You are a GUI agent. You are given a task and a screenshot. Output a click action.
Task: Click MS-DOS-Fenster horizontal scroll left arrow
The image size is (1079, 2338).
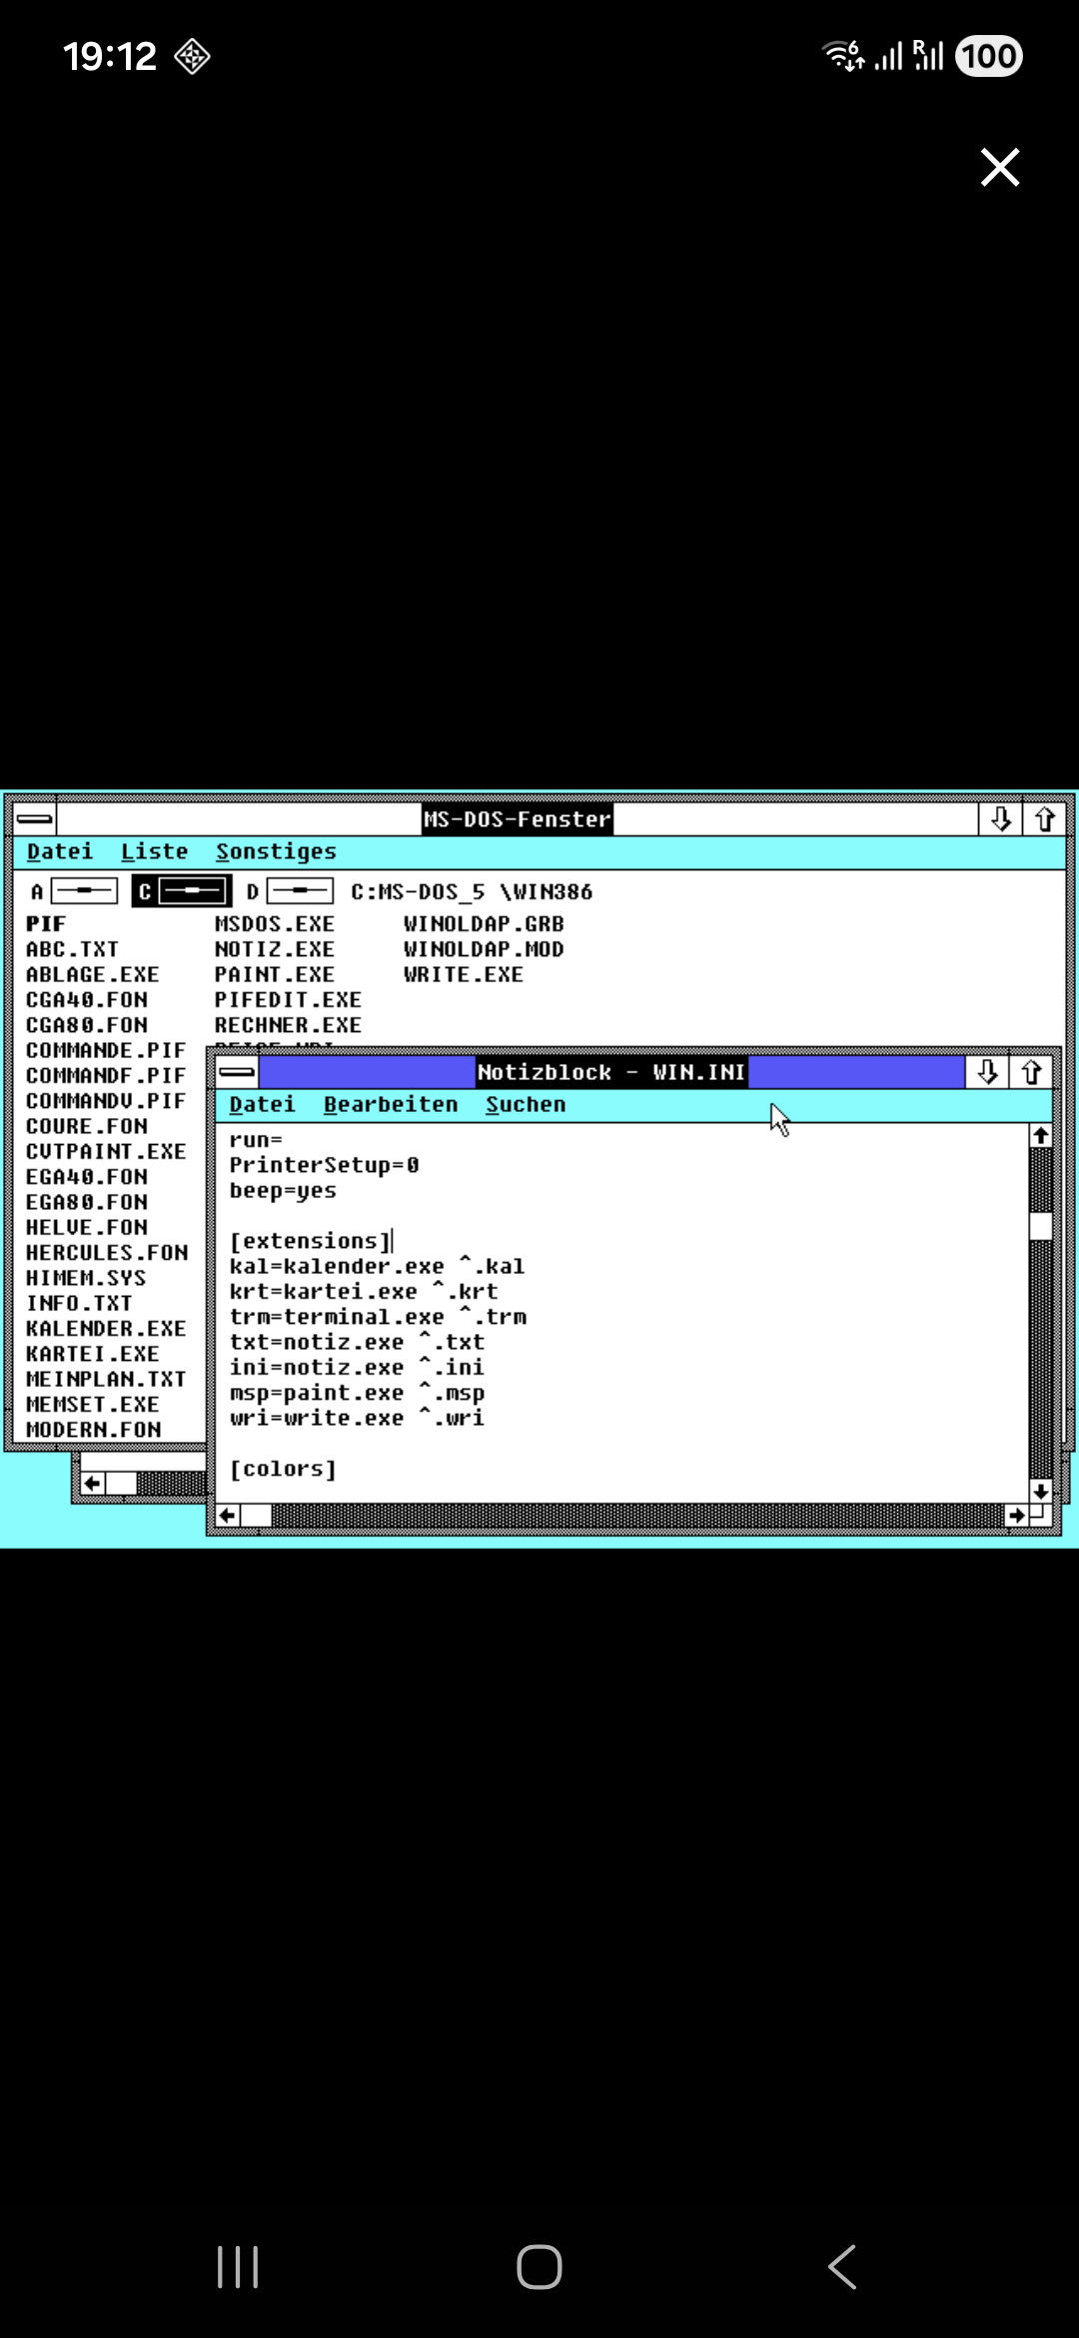pos(93,1484)
